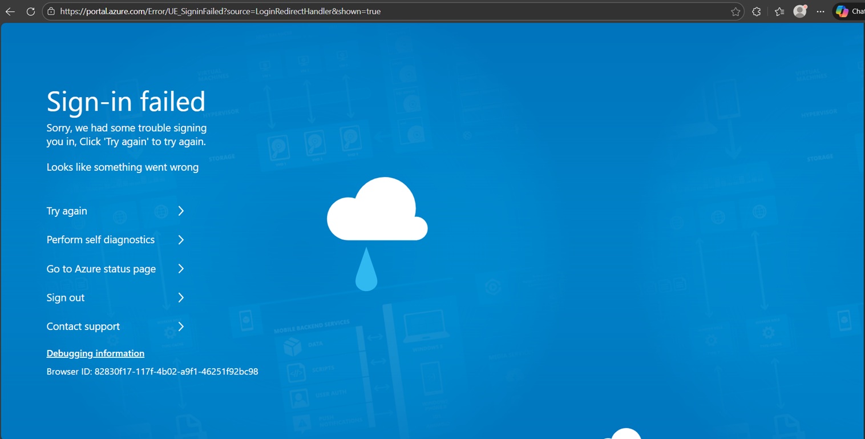Open the browser Settings and more menu
865x439 pixels.
(820, 11)
